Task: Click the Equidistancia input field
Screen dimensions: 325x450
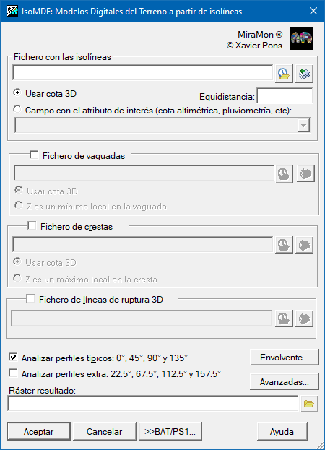Action: click(x=285, y=96)
